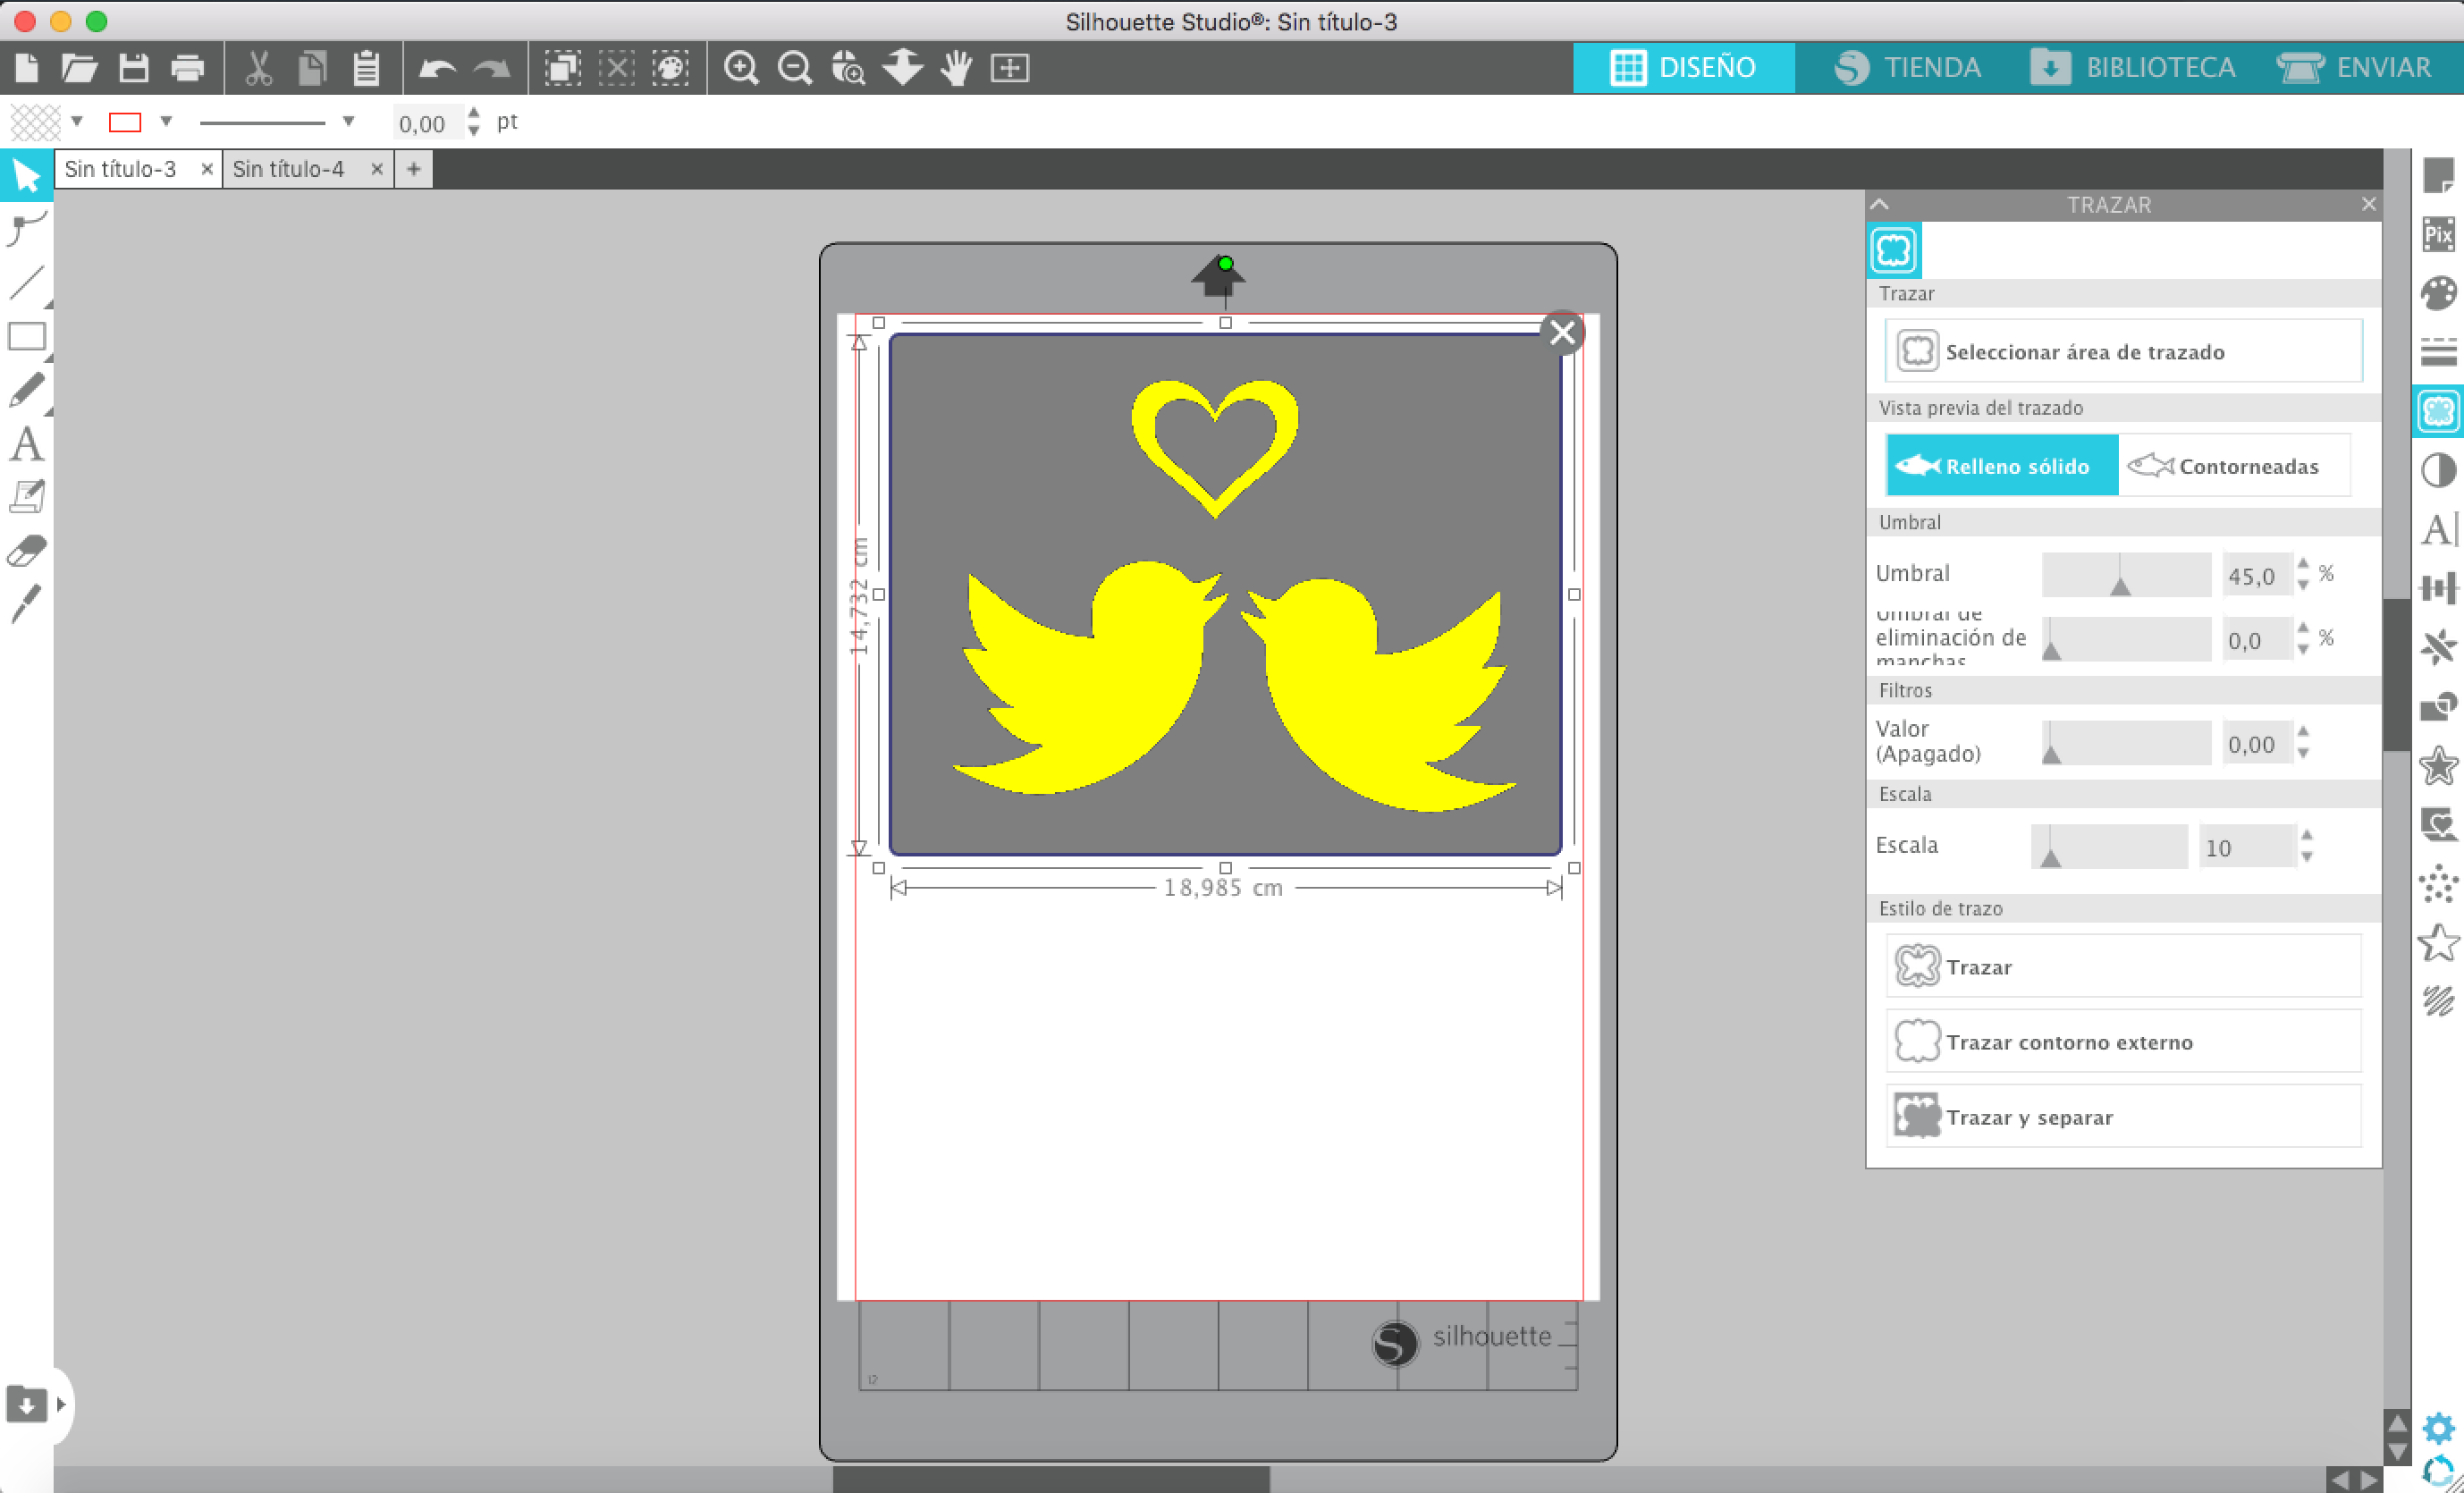Click Trazar contorno externo button
The height and width of the screenshot is (1493, 2464).
2124,1041
